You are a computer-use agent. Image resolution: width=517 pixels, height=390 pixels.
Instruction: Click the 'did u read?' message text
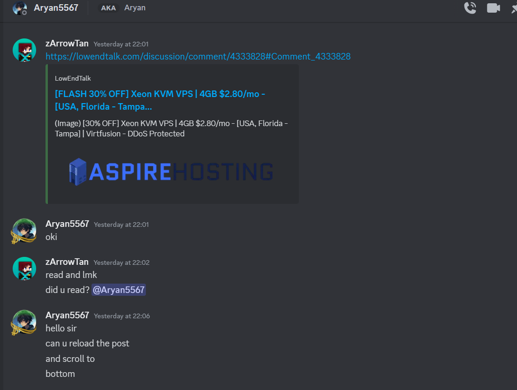click(x=68, y=290)
